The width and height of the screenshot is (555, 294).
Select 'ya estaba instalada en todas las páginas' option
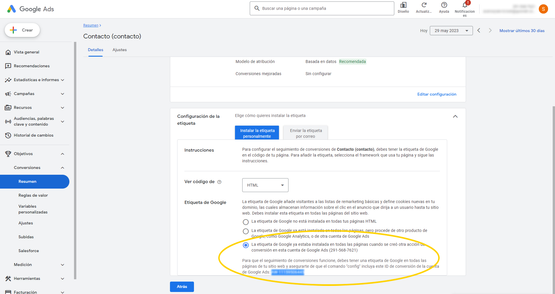pos(246,245)
